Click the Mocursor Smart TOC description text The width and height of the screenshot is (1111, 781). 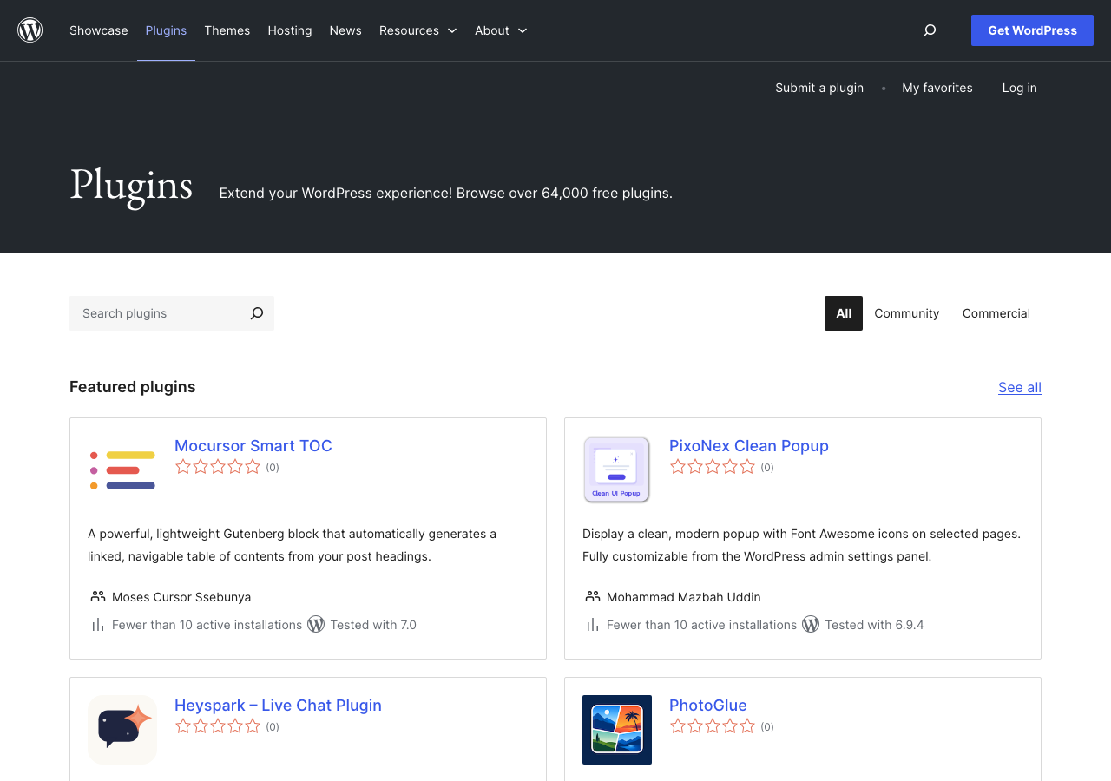(x=293, y=545)
